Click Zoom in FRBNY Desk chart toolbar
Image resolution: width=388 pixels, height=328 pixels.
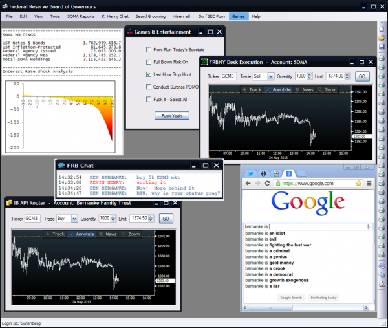(327, 90)
